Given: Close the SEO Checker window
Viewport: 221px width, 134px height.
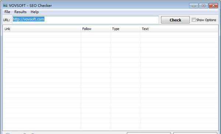Looking at the screenshot, I should pyautogui.click(x=213, y=6).
